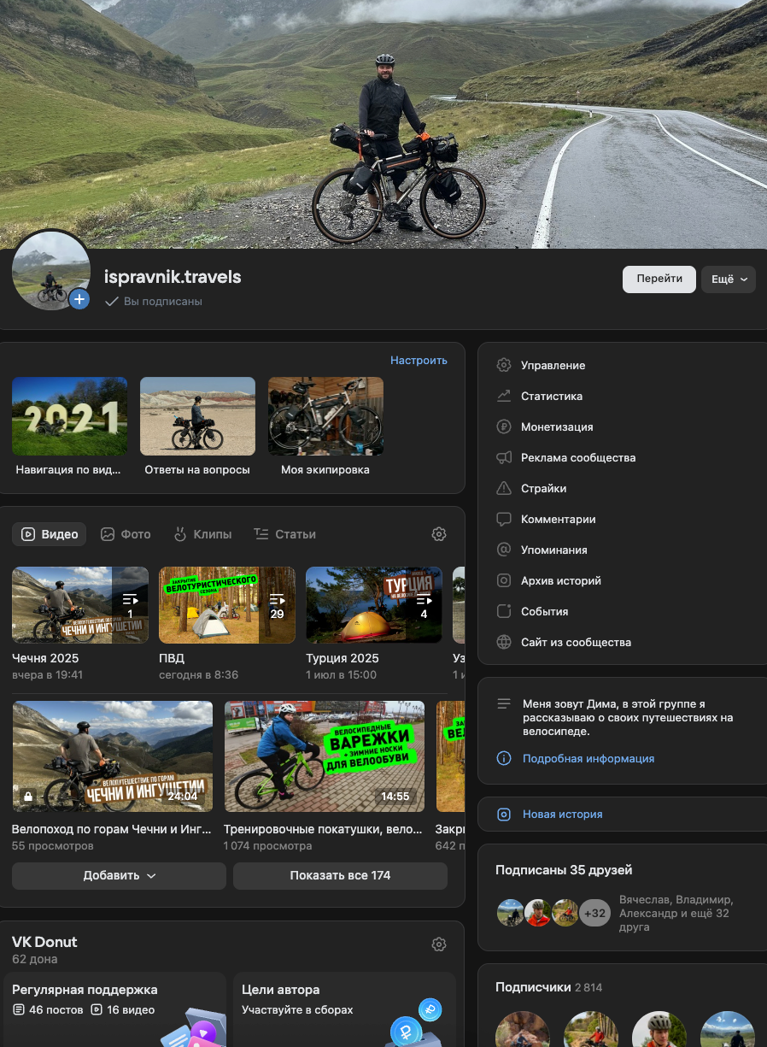Viewport: 767px width, 1047px height.
Task: Switch to the Фото tab
Action: pyautogui.click(x=126, y=534)
